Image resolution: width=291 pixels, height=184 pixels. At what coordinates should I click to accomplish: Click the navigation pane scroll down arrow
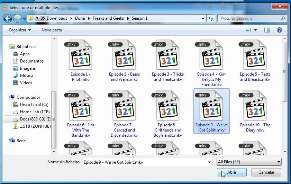click(54, 152)
